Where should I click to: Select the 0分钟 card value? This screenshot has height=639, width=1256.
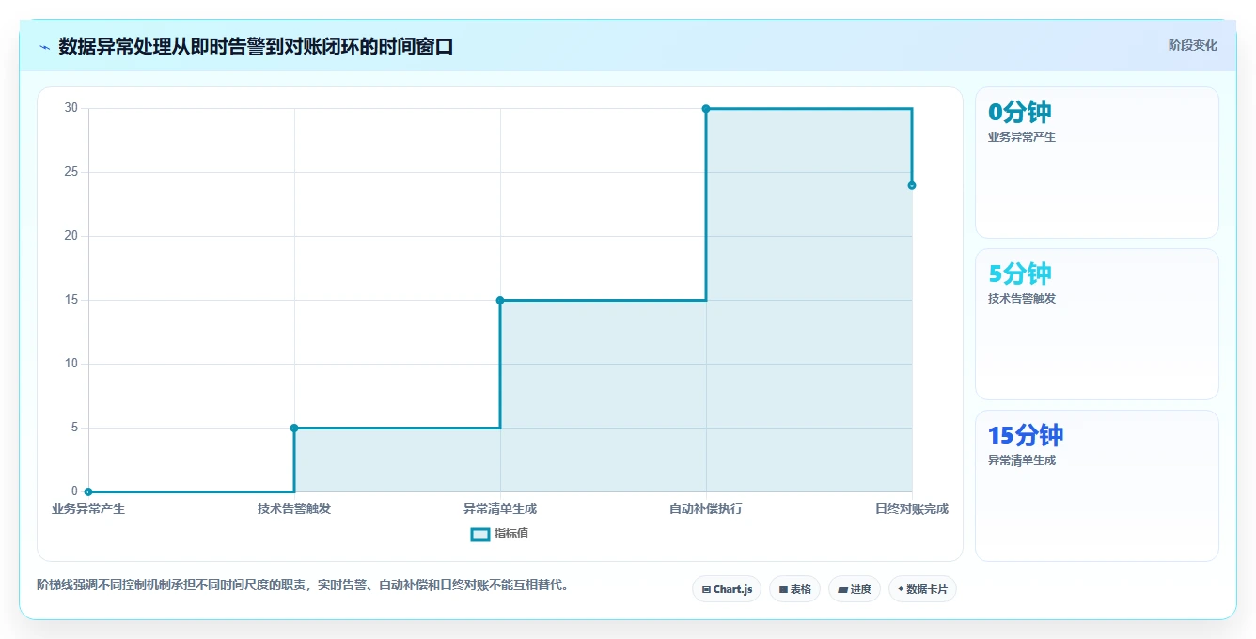(x=1019, y=112)
